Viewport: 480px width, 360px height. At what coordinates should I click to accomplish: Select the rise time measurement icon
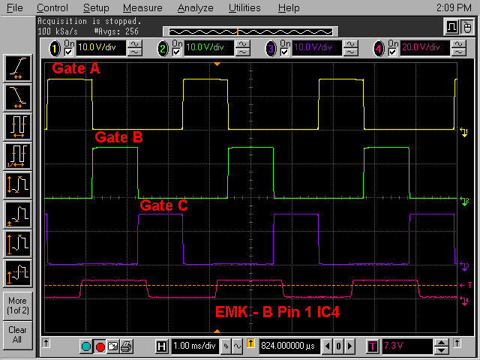18,69
